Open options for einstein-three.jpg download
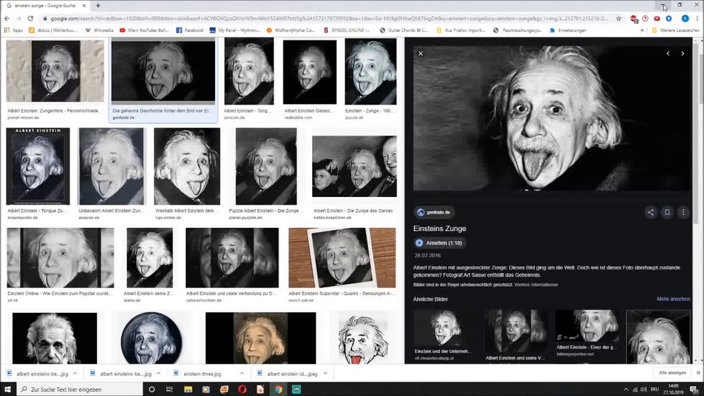 [241, 373]
